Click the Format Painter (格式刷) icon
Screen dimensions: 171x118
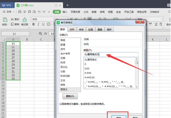[25, 19]
